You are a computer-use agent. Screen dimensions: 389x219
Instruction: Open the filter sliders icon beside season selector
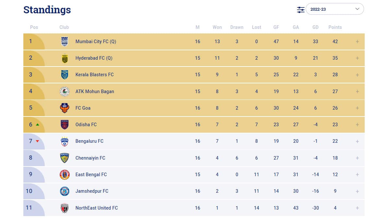coord(301,9)
